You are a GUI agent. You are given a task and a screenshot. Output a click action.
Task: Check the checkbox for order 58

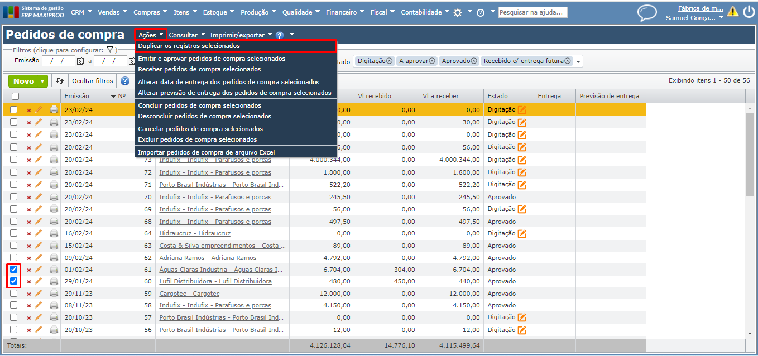coord(14,305)
